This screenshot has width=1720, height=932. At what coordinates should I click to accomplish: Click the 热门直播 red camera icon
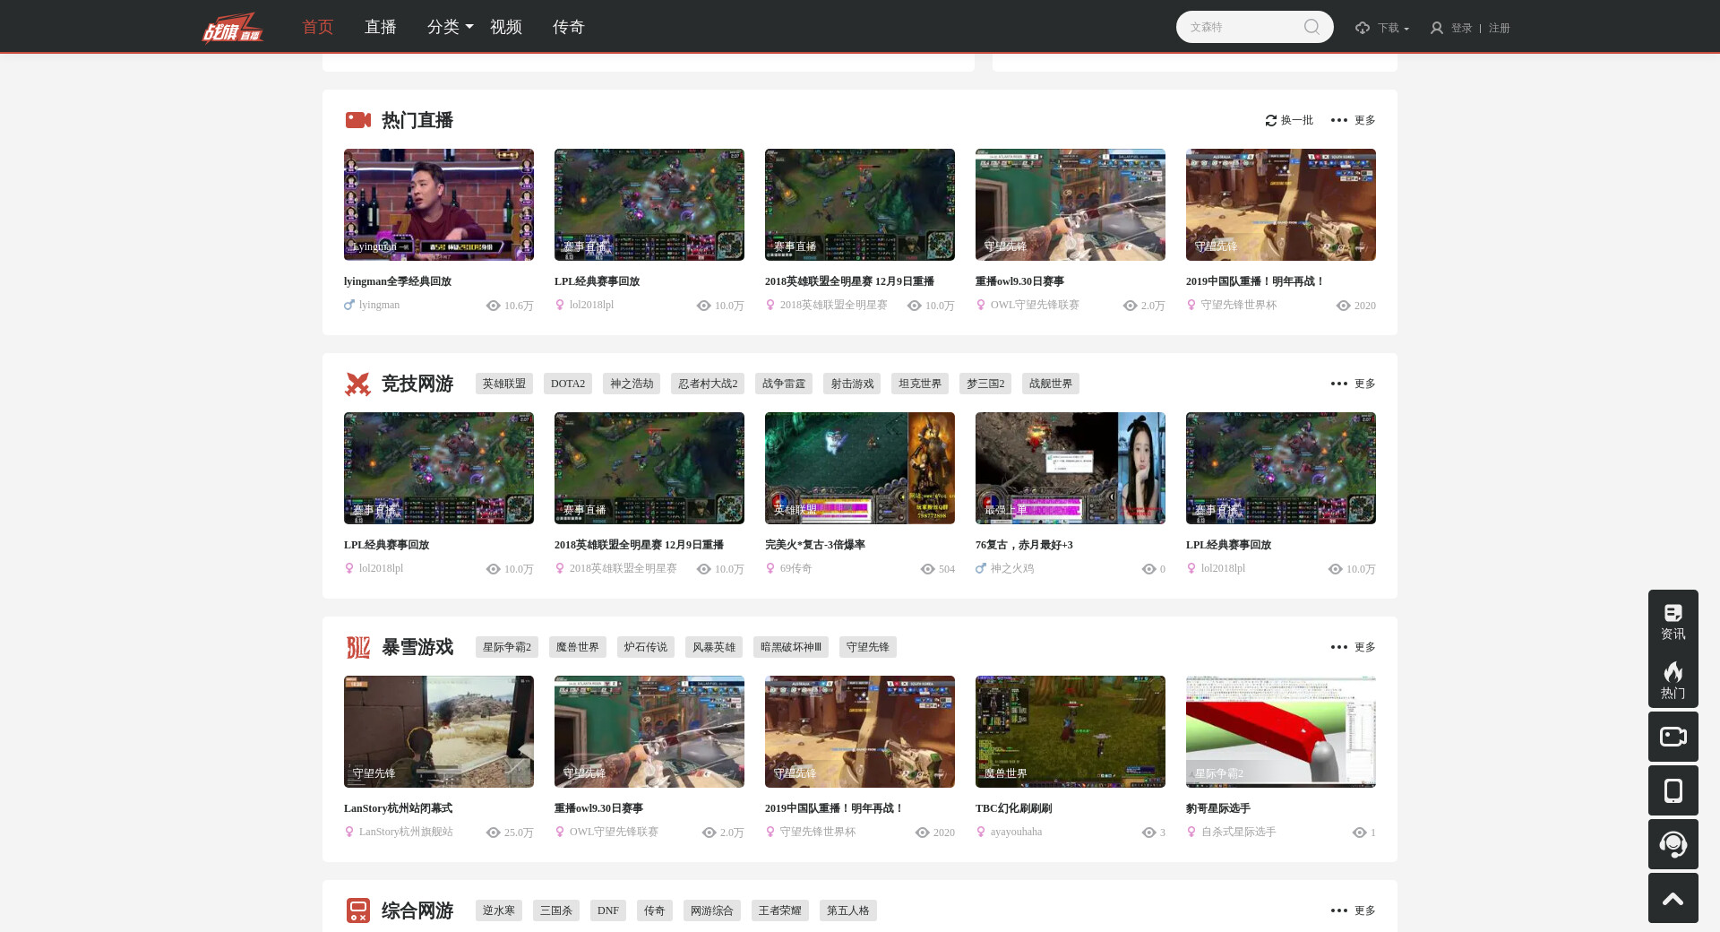pos(358,120)
